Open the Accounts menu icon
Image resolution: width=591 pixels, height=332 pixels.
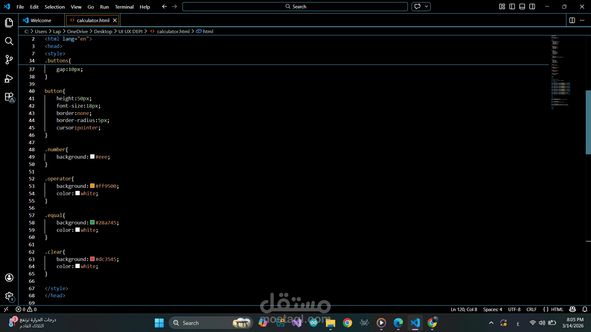[9, 278]
